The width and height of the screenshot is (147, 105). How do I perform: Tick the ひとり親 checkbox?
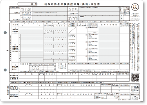(x=59, y=66)
